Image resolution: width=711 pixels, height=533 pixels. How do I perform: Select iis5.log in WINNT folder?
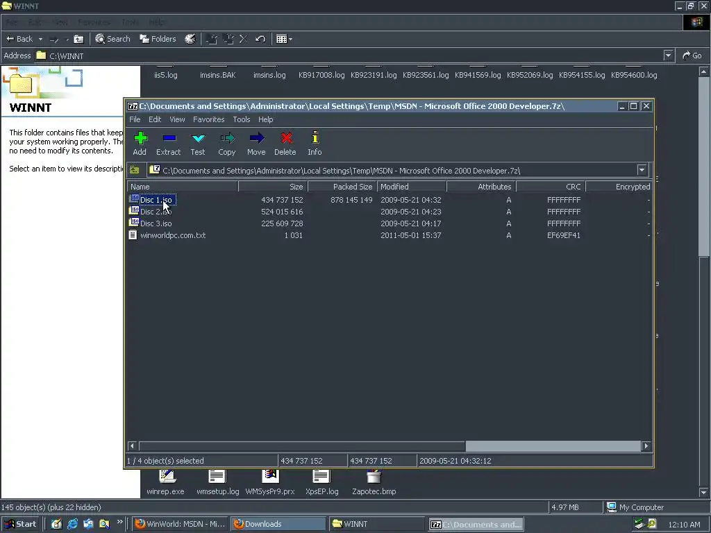point(165,75)
